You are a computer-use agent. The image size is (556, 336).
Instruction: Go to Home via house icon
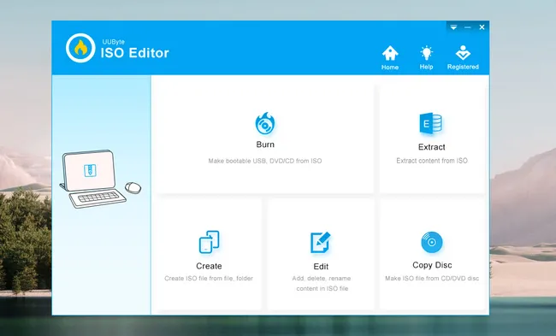click(x=390, y=53)
